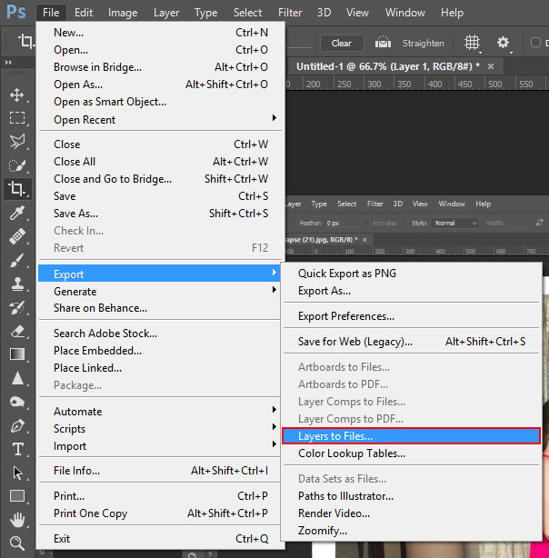Click the Straighten label

click(x=423, y=44)
